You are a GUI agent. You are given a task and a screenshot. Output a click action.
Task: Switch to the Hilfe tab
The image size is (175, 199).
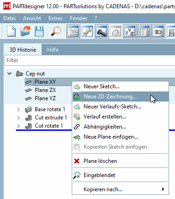53,50
